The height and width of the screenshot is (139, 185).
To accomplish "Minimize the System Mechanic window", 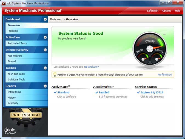I will point(163,2).
